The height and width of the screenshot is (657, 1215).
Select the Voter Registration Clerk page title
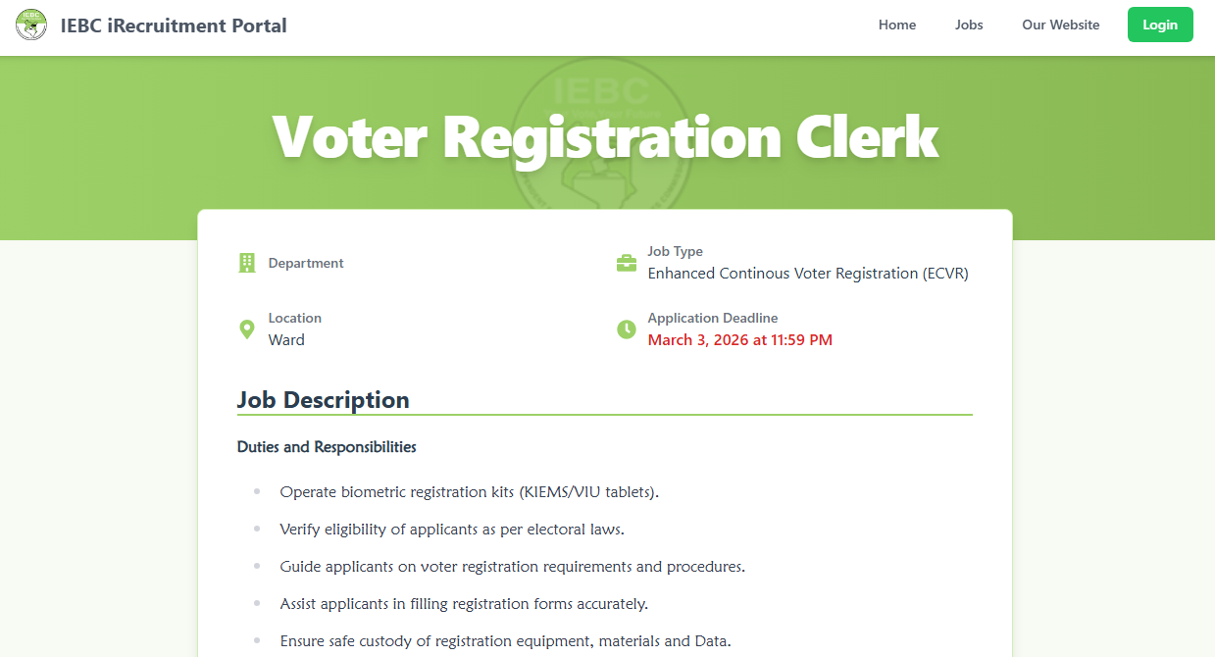coord(606,136)
